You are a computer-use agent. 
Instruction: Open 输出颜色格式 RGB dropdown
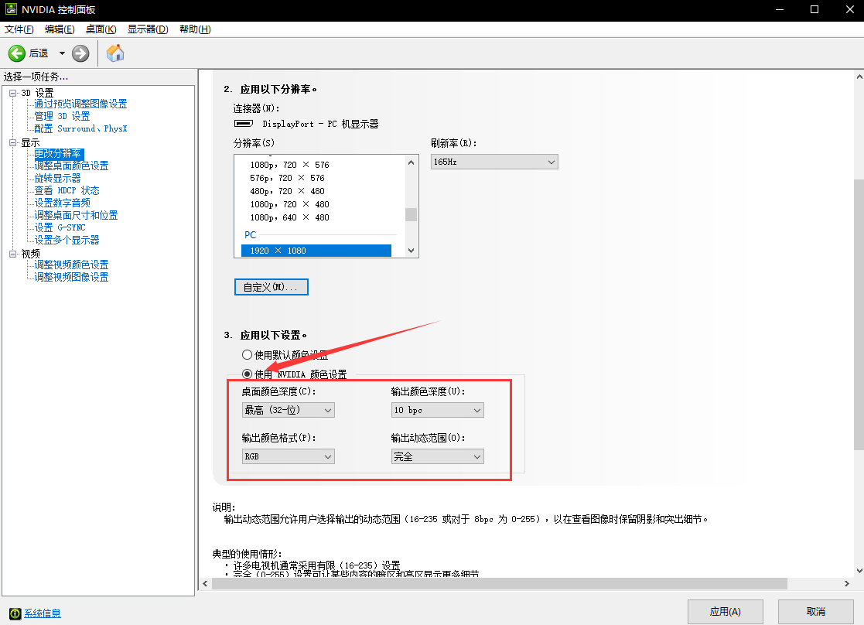289,456
